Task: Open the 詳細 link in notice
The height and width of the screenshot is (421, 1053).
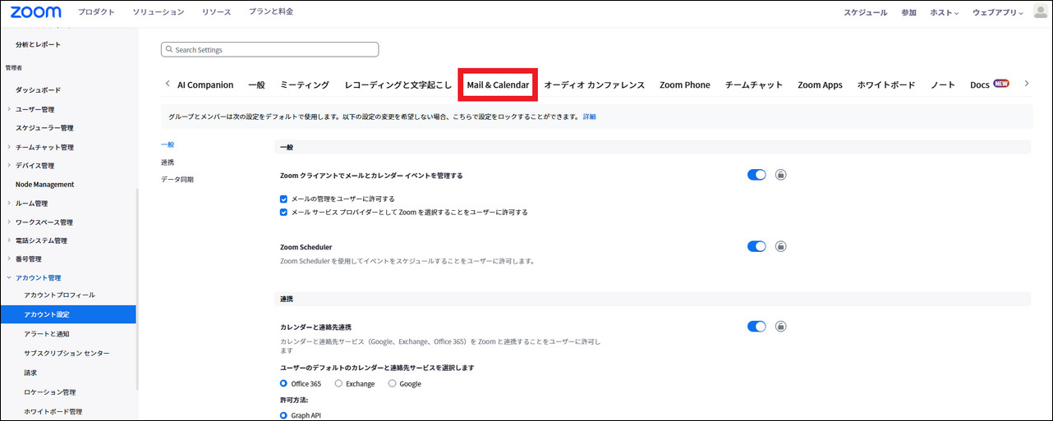Action: point(589,117)
